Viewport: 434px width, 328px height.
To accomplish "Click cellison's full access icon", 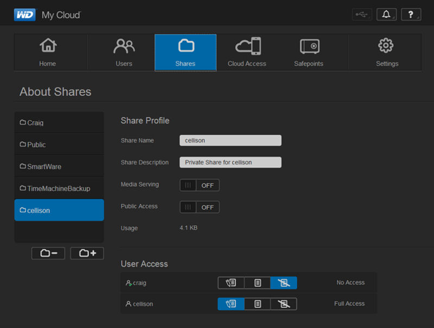I will tap(231, 304).
